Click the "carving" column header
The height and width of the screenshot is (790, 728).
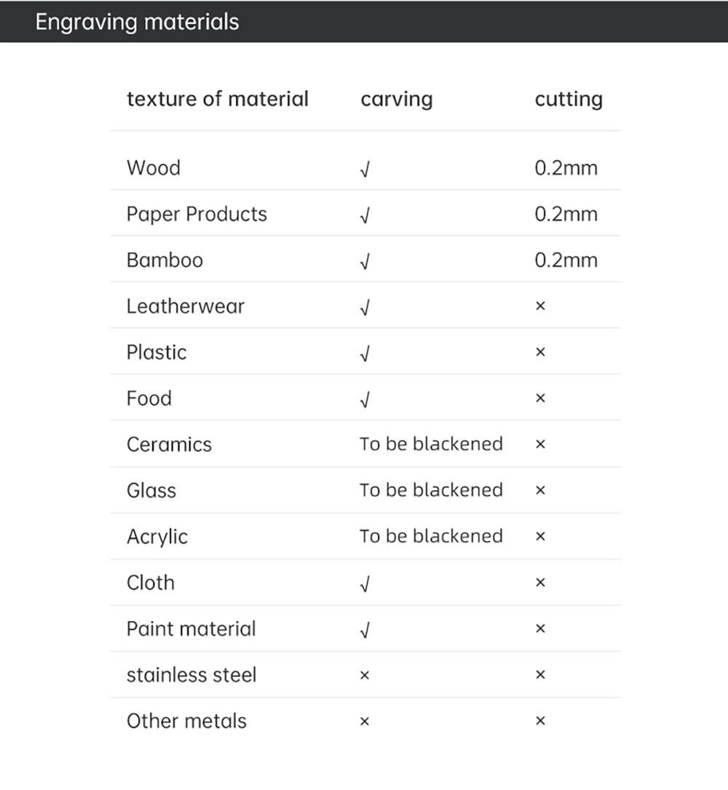click(x=396, y=100)
